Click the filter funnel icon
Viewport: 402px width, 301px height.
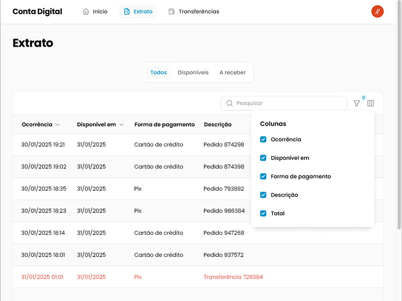(356, 103)
